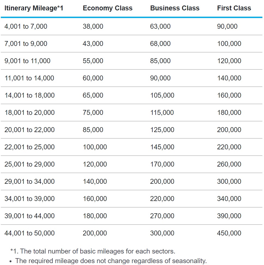Select the 115,000 Business Class value
264x265 pixels.
(162, 113)
